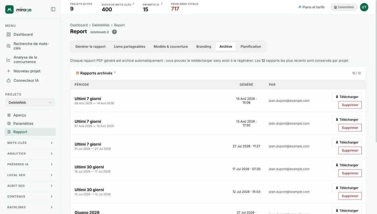Viewport: 377px width, 214px height.
Task: Click the Dashboard breadcrumb link
Action: point(79,25)
